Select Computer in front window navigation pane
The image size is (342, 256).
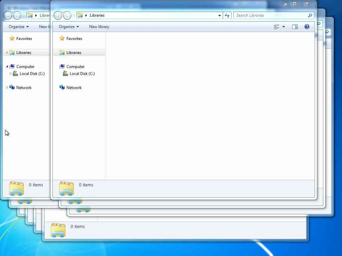click(x=75, y=67)
